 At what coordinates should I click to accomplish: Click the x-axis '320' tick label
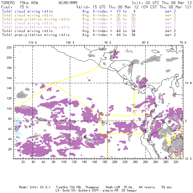176,162
